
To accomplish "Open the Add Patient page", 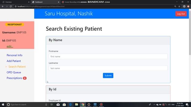I will coord(14,61).
